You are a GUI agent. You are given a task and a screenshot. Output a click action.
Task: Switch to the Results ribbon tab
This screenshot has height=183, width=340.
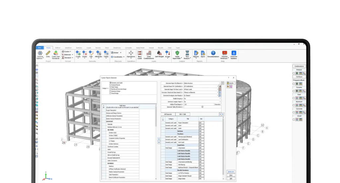161,48
